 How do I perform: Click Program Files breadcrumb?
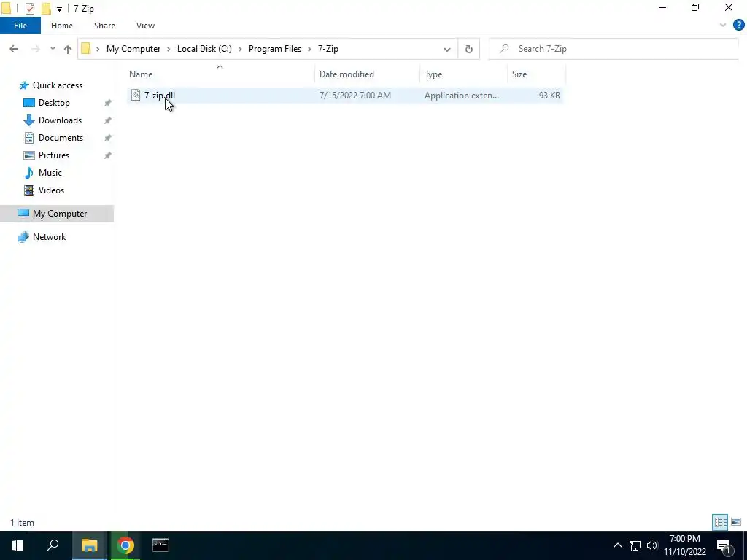(x=275, y=49)
